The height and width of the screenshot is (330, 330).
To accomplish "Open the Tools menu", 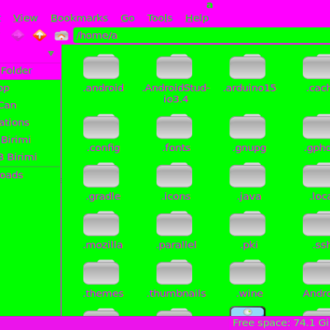I will coord(160,18).
